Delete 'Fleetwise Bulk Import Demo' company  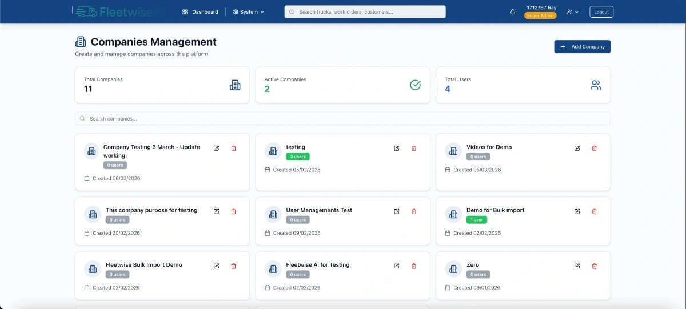coord(233,266)
